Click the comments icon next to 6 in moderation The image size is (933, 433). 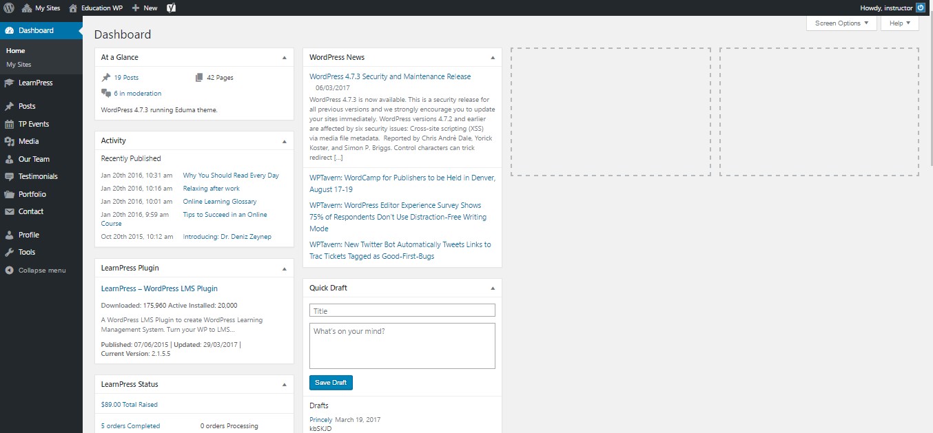coord(105,93)
